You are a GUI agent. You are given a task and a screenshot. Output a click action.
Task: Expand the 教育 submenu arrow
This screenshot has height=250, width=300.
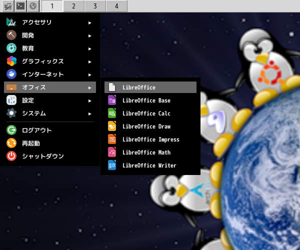[89, 49]
